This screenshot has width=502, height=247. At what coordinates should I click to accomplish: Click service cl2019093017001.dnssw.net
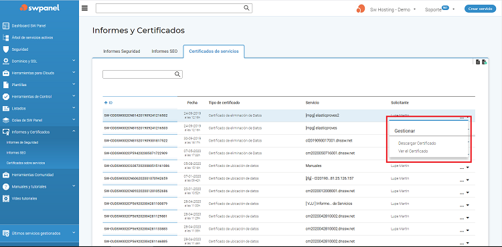(330, 140)
